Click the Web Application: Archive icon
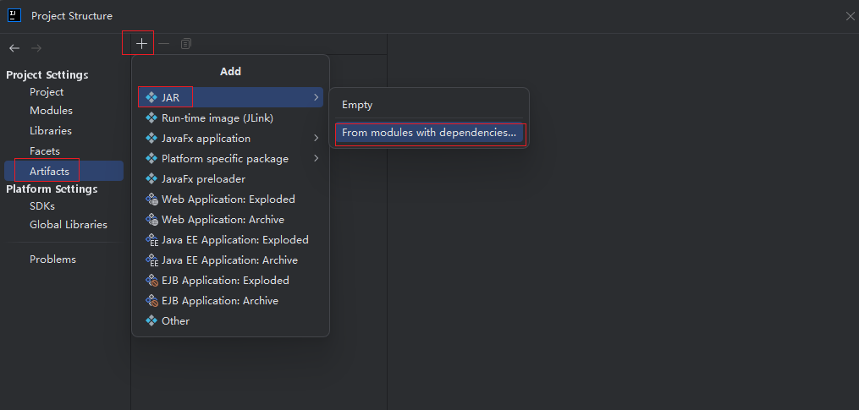 click(151, 220)
